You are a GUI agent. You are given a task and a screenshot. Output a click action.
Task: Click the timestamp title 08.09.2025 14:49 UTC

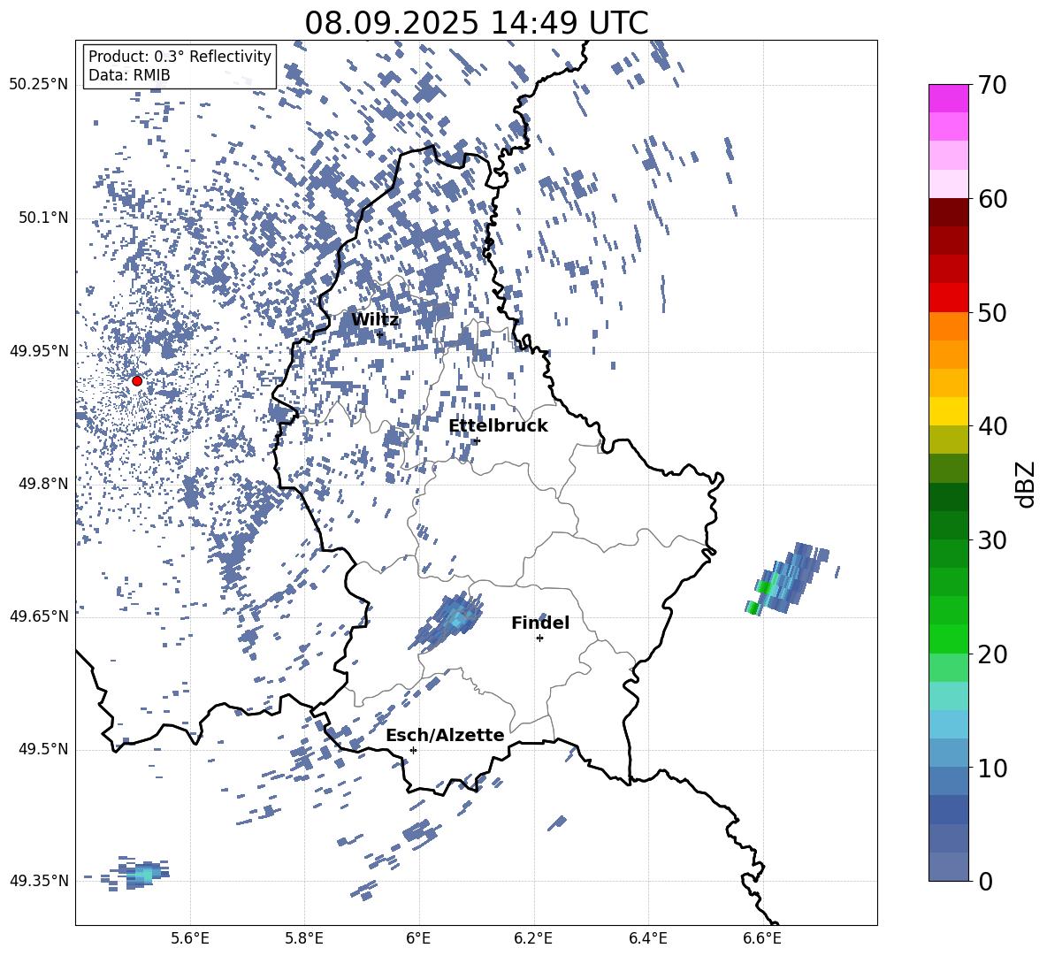pyautogui.click(x=476, y=23)
